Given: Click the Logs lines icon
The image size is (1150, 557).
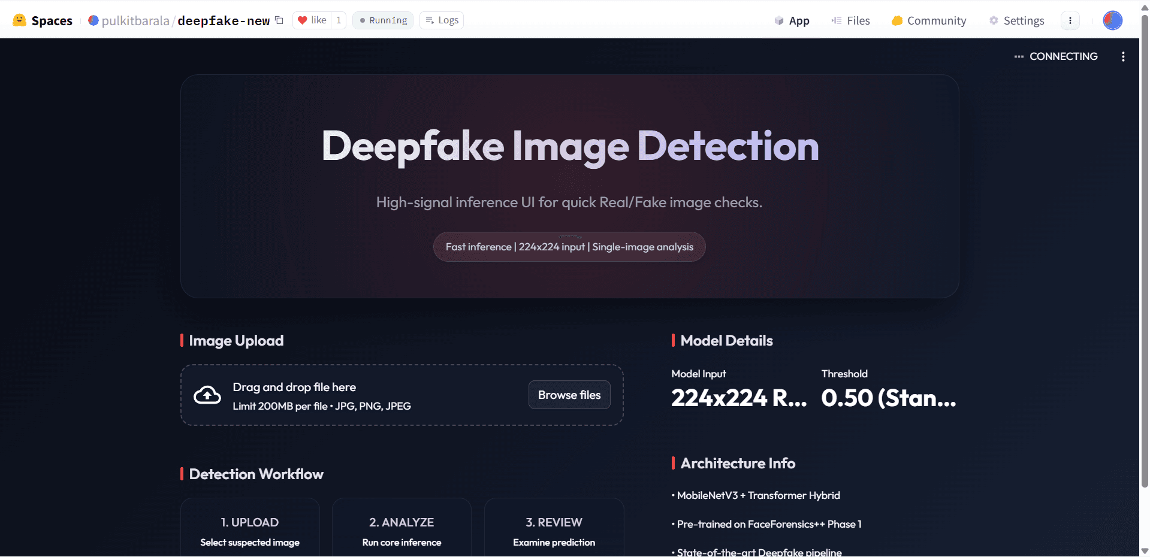Looking at the screenshot, I should 430,20.
